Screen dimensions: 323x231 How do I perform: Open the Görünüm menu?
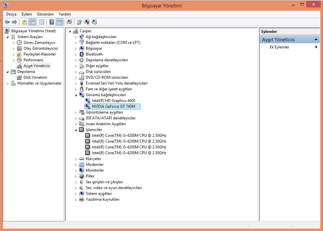coord(45,14)
